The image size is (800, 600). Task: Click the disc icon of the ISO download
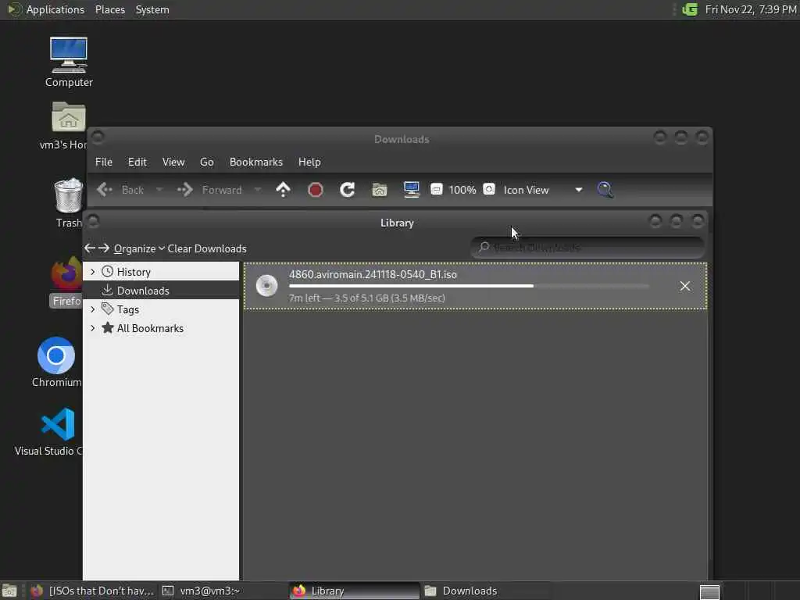(267, 286)
